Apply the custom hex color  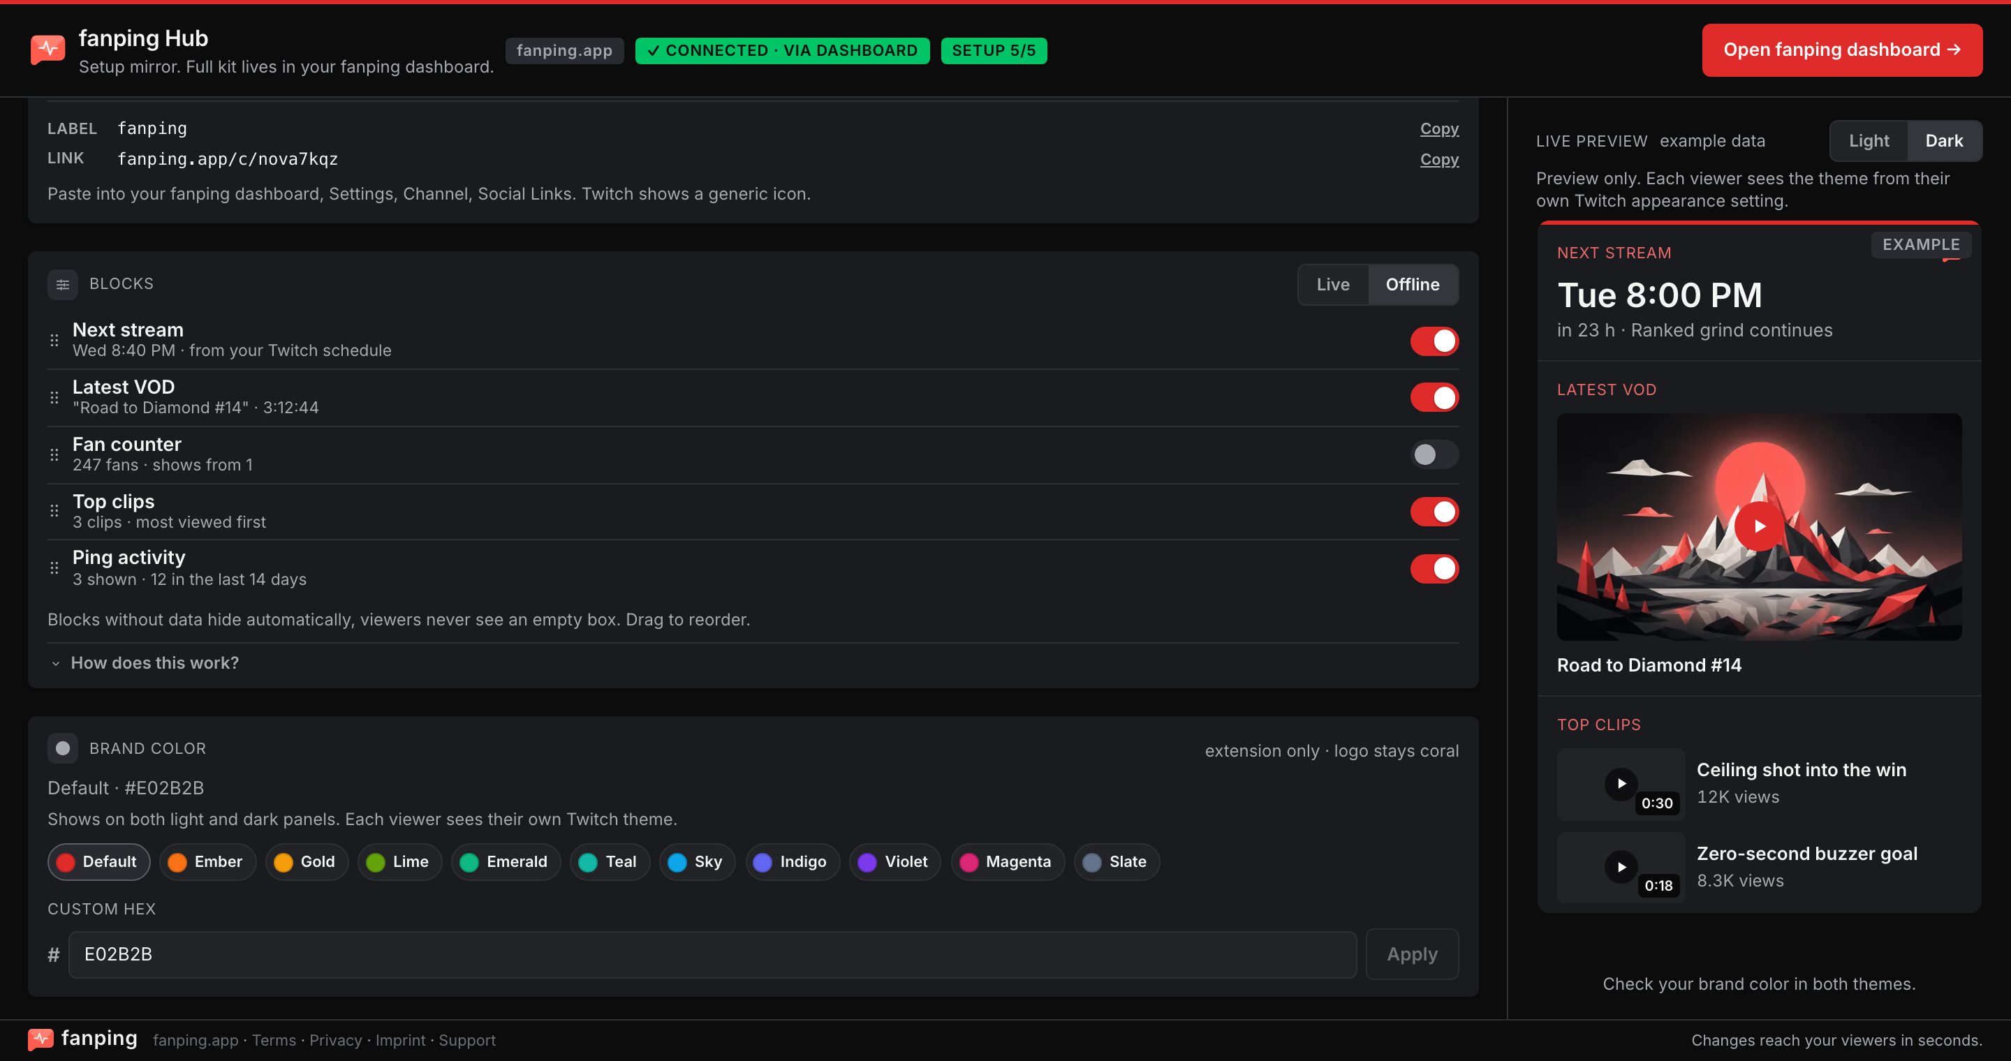(x=1411, y=954)
